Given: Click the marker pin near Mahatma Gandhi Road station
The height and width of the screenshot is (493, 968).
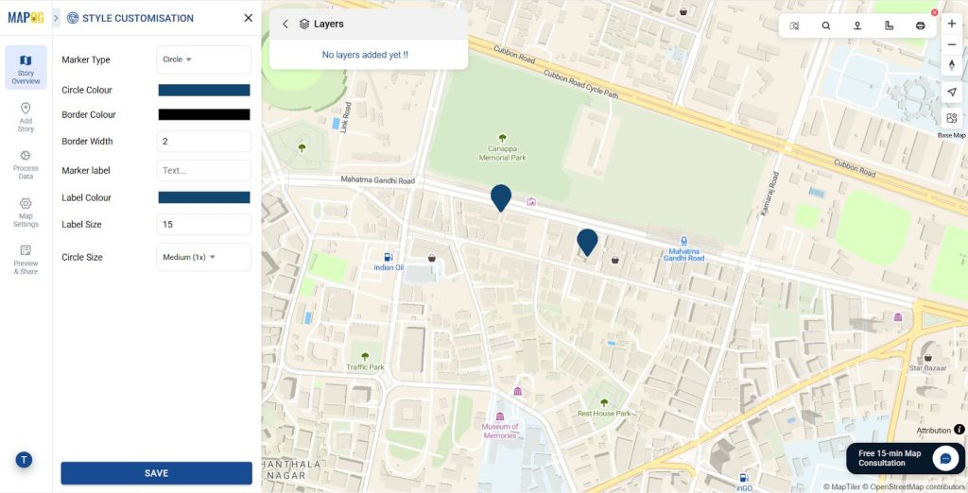Looking at the screenshot, I should (x=587, y=243).
